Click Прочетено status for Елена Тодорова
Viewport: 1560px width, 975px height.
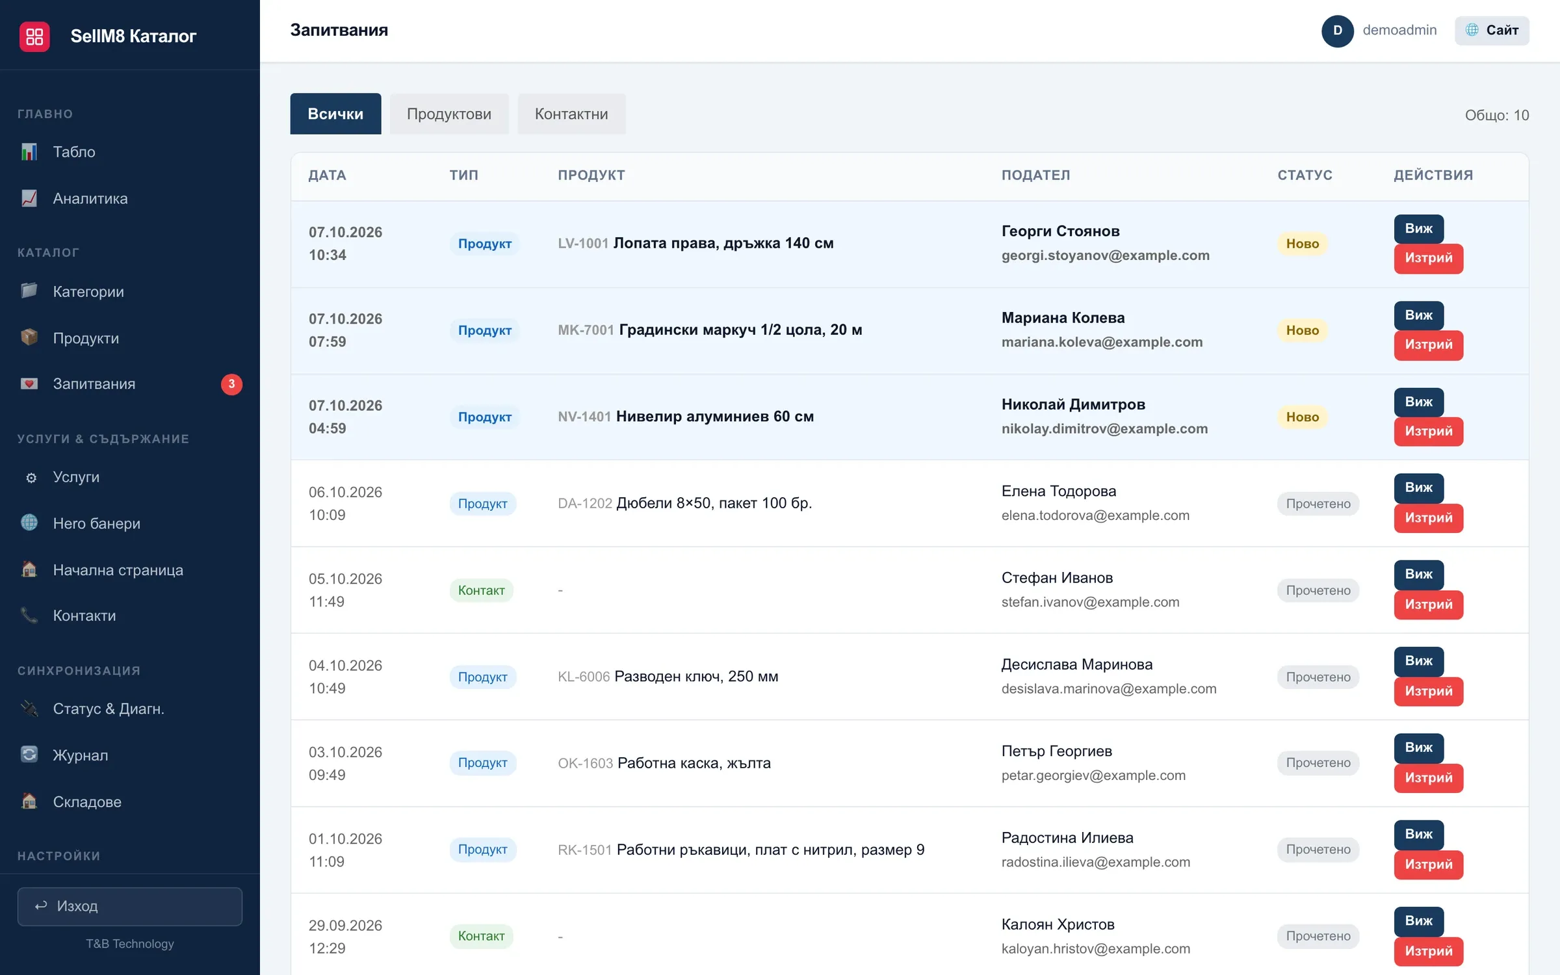[x=1318, y=504]
